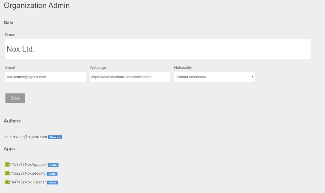Screen dimensions: 325x193
Task: Click the "Name" field label
Action: tap(10, 35)
